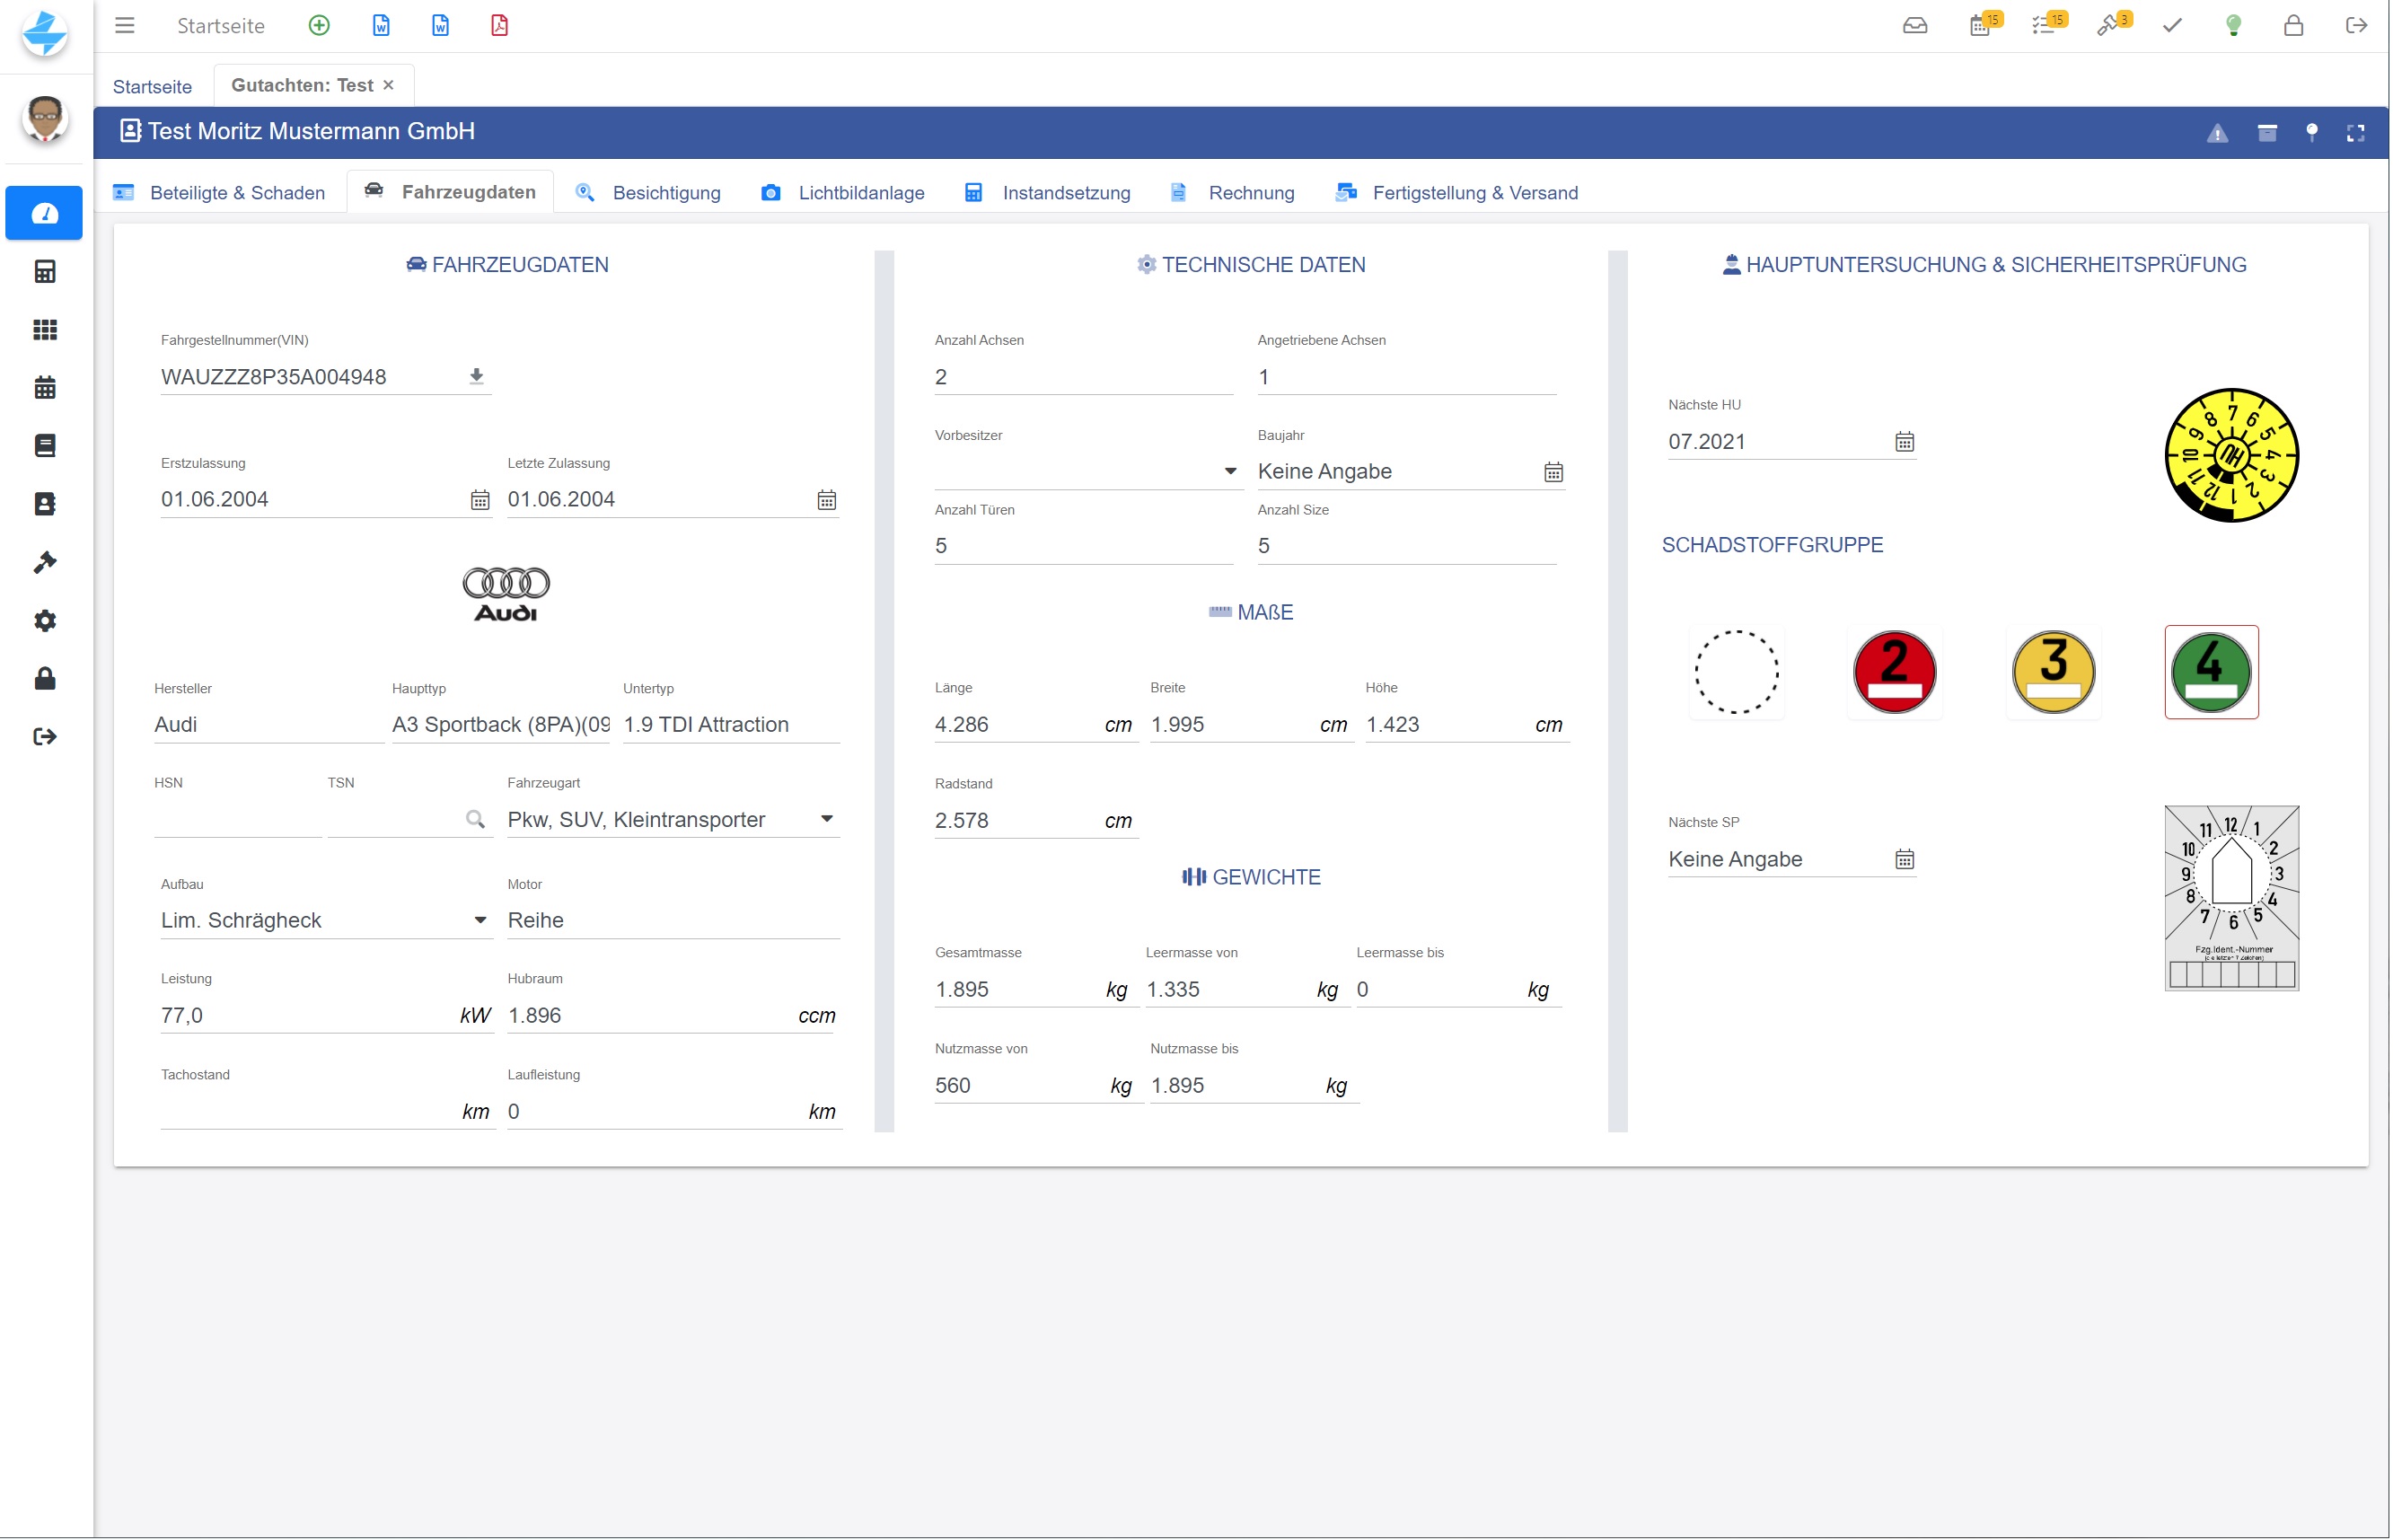Click the pin icon in blue header
2393x1540 pixels.
(x=2311, y=133)
